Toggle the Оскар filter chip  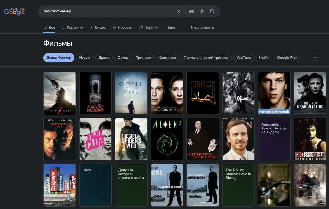coord(123,58)
